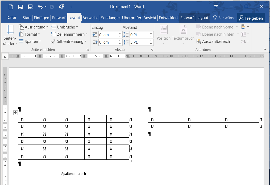Open table tools Layout tab
270x185 pixels.
pyautogui.click(x=202, y=18)
